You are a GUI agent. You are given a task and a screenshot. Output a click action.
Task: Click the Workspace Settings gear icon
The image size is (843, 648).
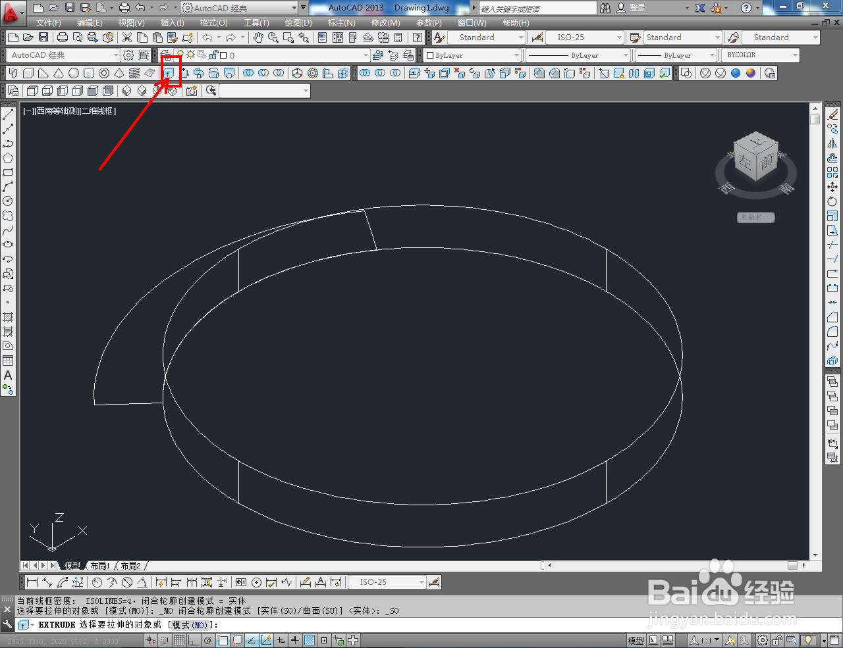pos(129,55)
